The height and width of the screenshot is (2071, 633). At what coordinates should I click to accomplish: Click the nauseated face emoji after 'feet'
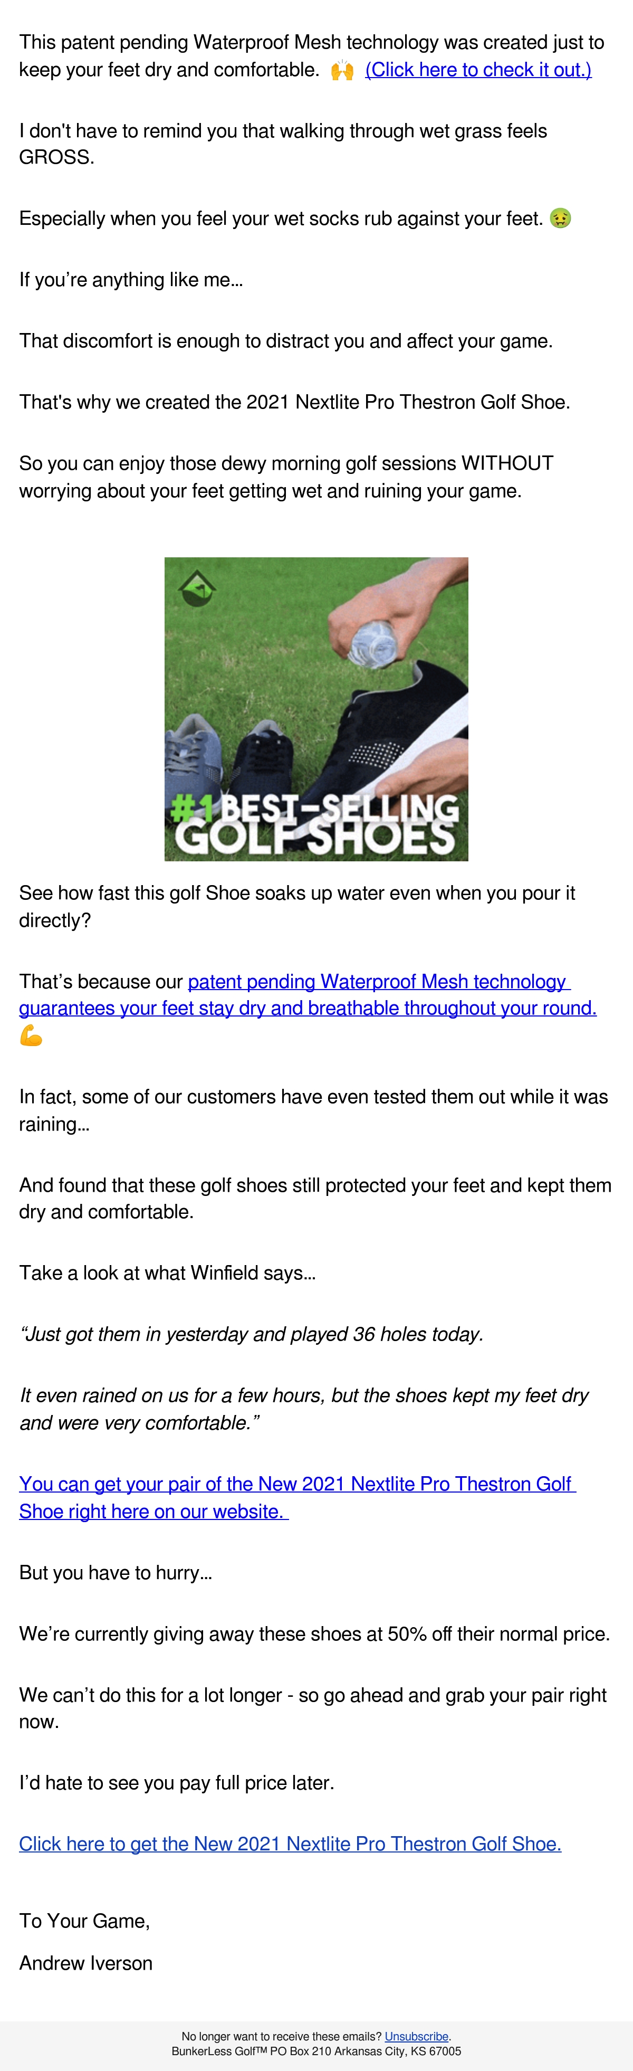tap(560, 218)
